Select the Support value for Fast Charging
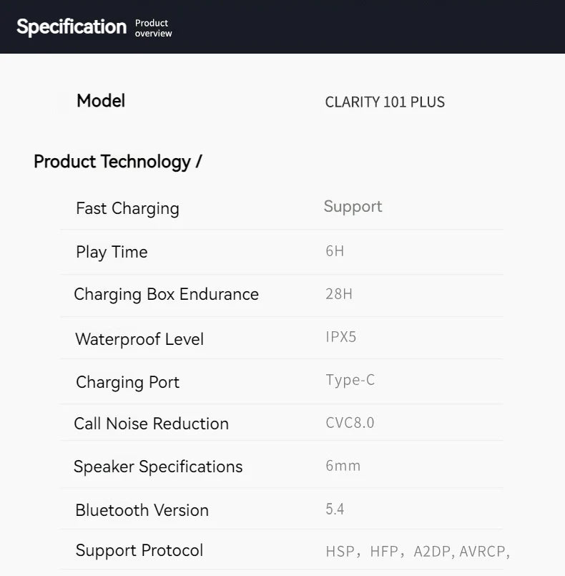Viewport: 565px width, 576px height. coord(353,207)
